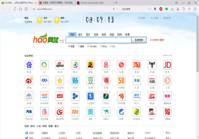Focus the main hao search input box
Screen dimensions: 199x139
click(98, 40)
